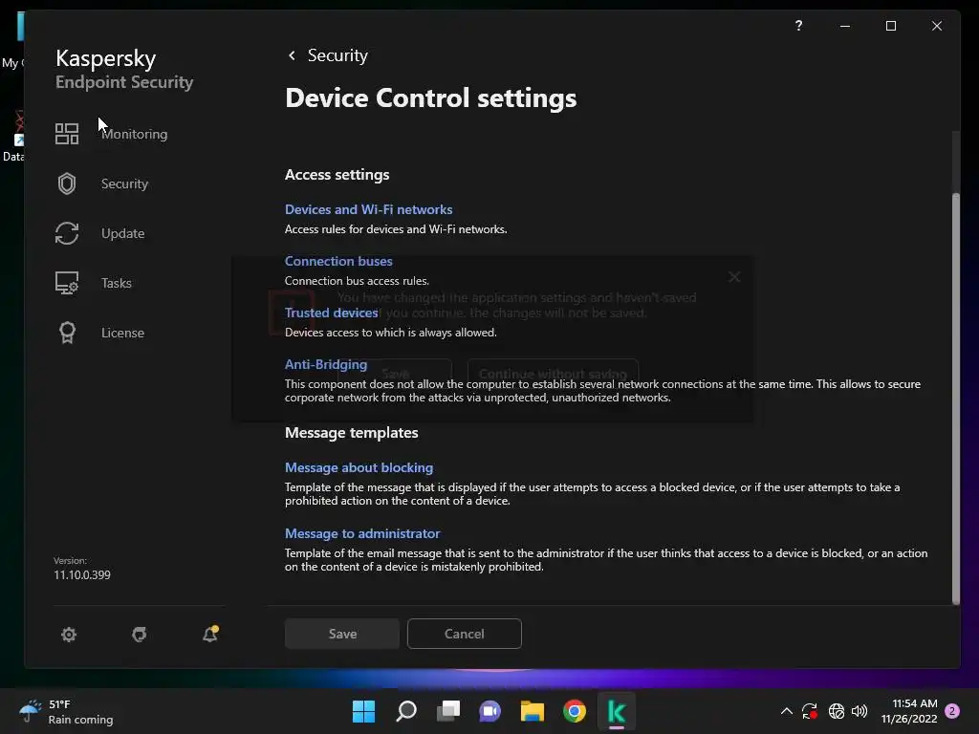The image size is (979, 734).
Task: Click the Update arrows icon
Action: click(x=67, y=233)
